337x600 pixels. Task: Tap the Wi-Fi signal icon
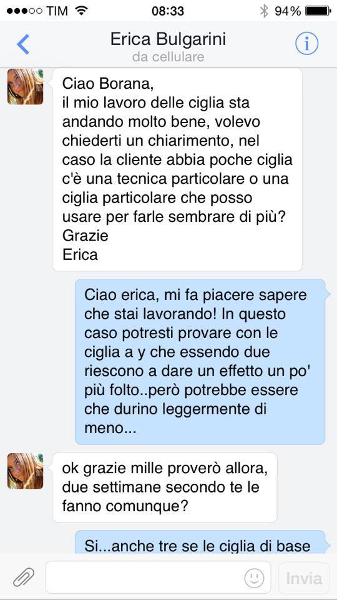coord(81,11)
